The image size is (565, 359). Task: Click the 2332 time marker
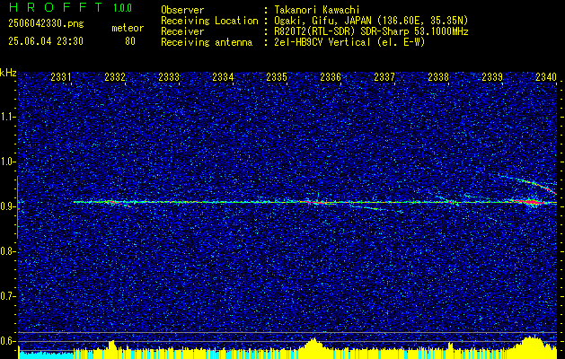115,76
